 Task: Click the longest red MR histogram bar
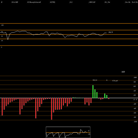(52, 109)
